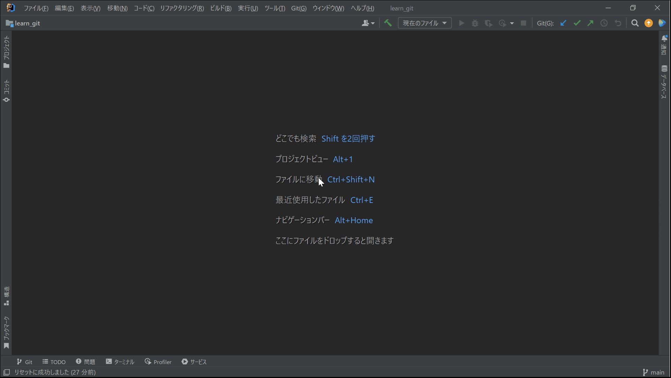Click the Profiler tab at the bottom
Screen dimensions: 671x378
click(x=158, y=362)
